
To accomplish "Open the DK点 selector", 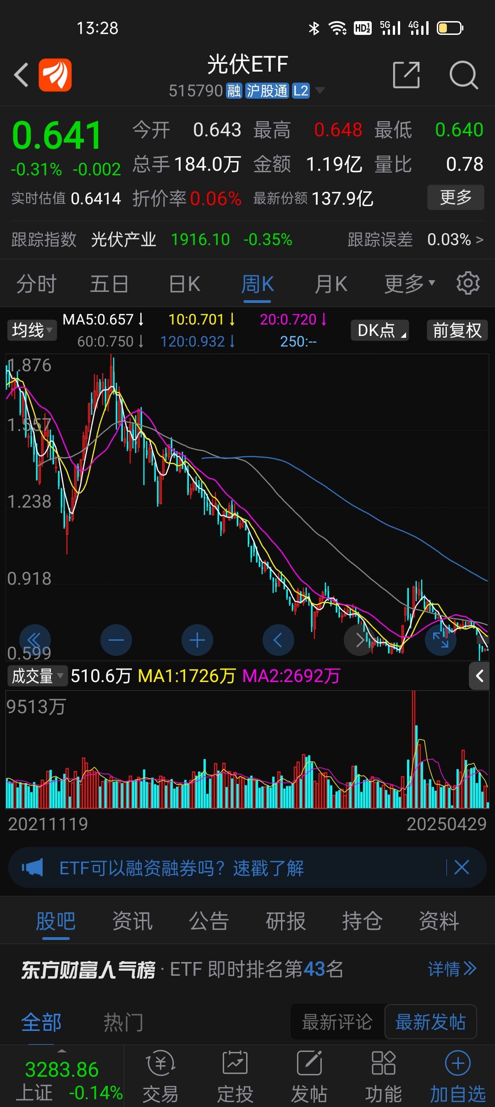I will point(380,330).
